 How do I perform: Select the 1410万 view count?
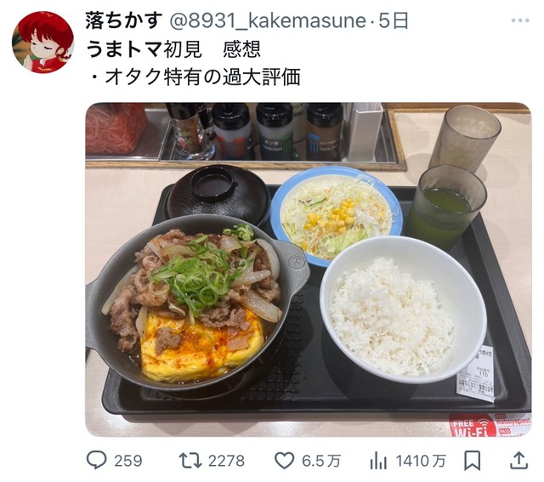tap(421, 462)
